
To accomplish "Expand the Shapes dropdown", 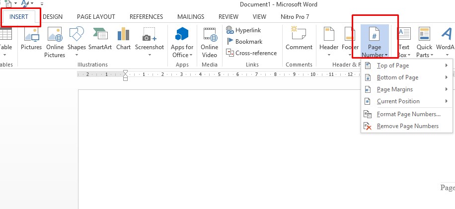I will [76, 55].
